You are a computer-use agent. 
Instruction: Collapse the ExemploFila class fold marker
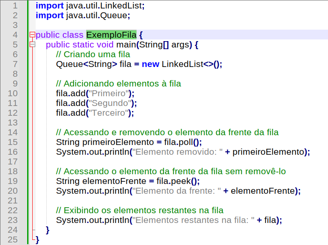tap(32, 35)
